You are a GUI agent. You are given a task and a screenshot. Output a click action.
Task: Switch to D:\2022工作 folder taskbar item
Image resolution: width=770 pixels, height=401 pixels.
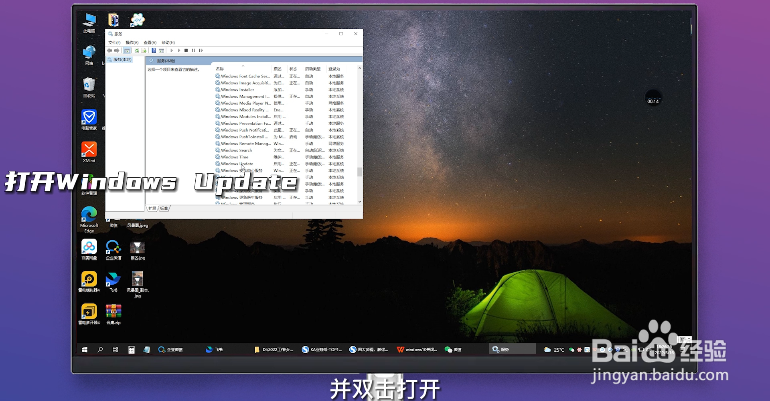[x=274, y=350]
